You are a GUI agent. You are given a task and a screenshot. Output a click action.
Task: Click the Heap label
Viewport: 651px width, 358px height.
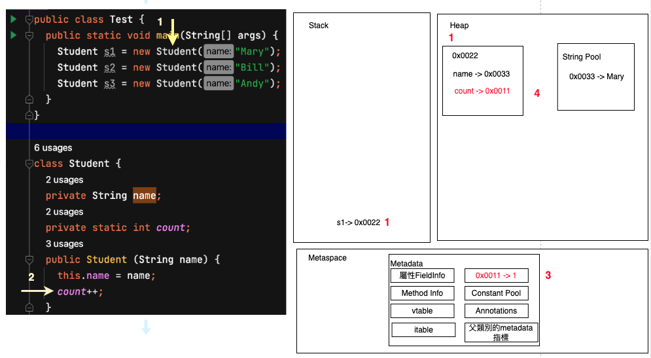coord(459,26)
